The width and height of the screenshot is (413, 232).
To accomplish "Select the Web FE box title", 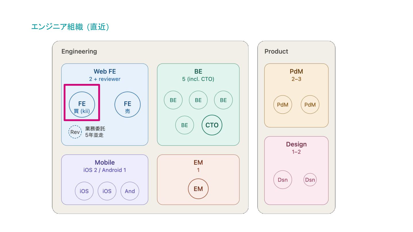I will [x=105, y=72].
